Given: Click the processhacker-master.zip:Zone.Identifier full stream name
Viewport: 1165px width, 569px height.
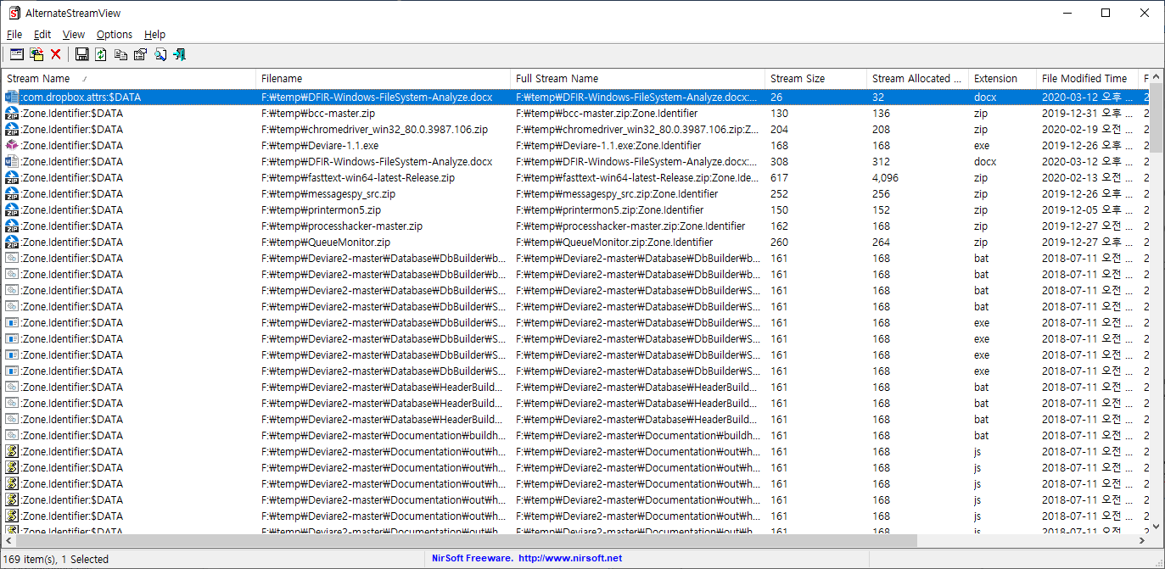Looking at the screenshot, I should (630, 226).
